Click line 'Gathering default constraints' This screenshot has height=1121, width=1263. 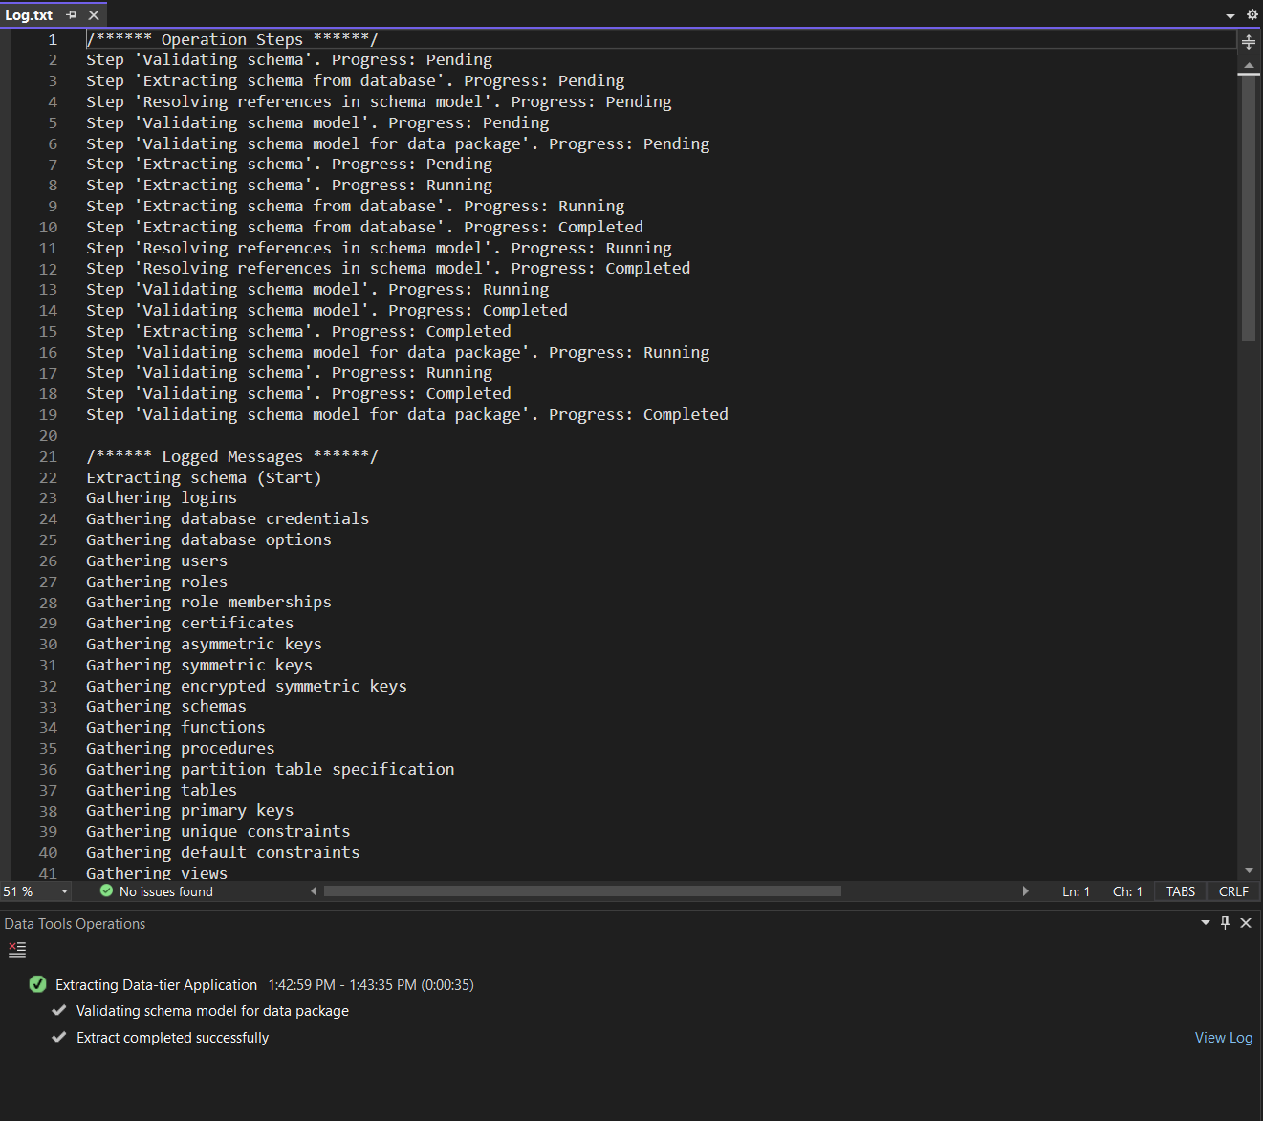(x=223, y=852)
